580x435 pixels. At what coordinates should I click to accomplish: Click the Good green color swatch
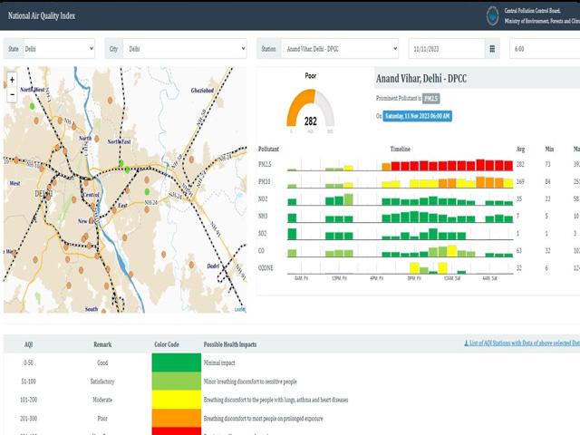(x=177, y=362)
